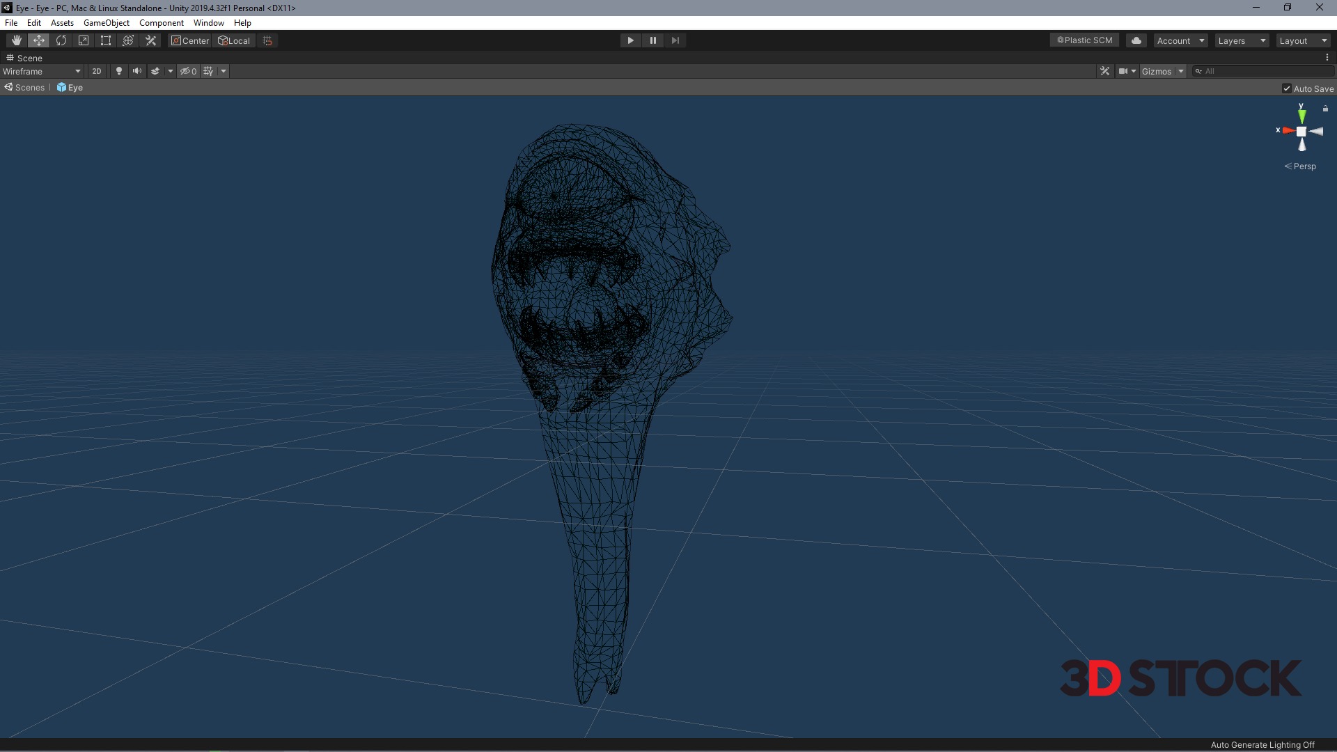The width and height of the screenshot is (1337, 752).
Task: Click the scene search field
Action: (x=1264, y=71)
